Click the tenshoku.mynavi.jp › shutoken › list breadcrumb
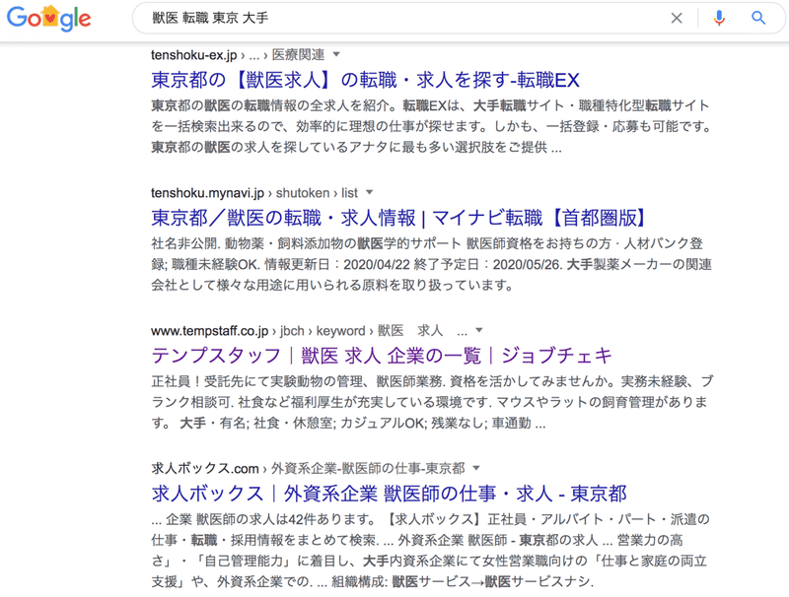 (254, 192)
